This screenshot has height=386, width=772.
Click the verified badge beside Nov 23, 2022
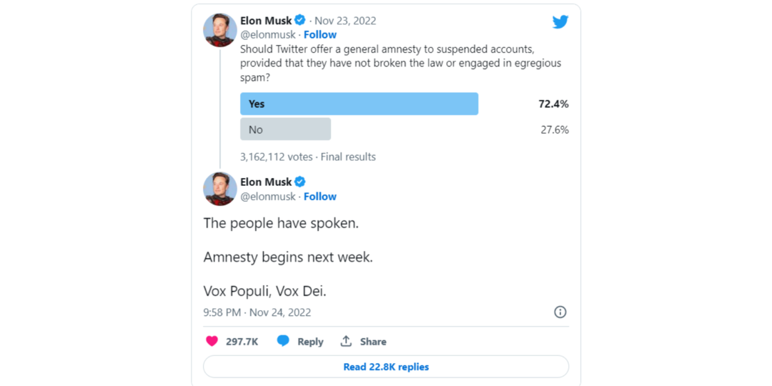[300, 21]
